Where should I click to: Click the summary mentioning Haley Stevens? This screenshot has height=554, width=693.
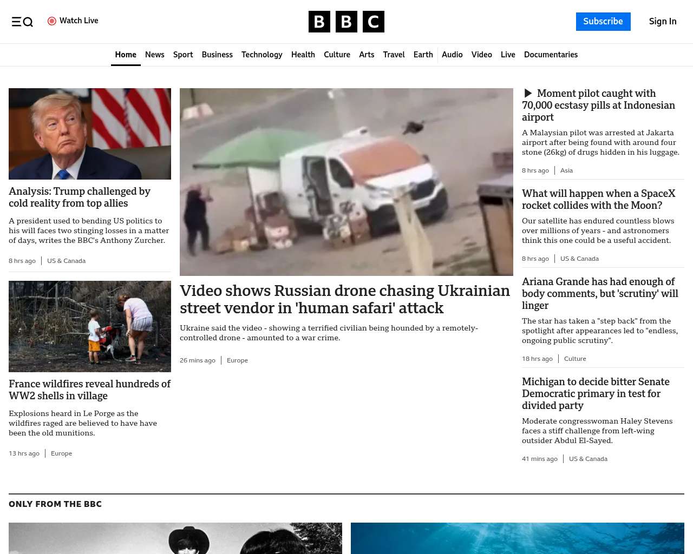(597, 431)
